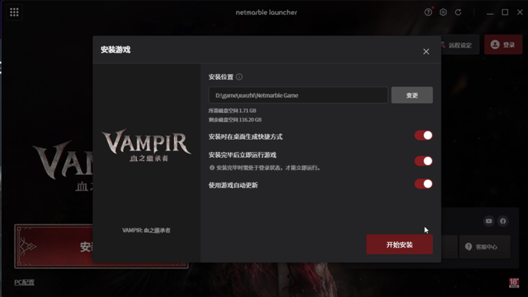
Task: Open 客服中心 support button
Action: tap(484, 247)
